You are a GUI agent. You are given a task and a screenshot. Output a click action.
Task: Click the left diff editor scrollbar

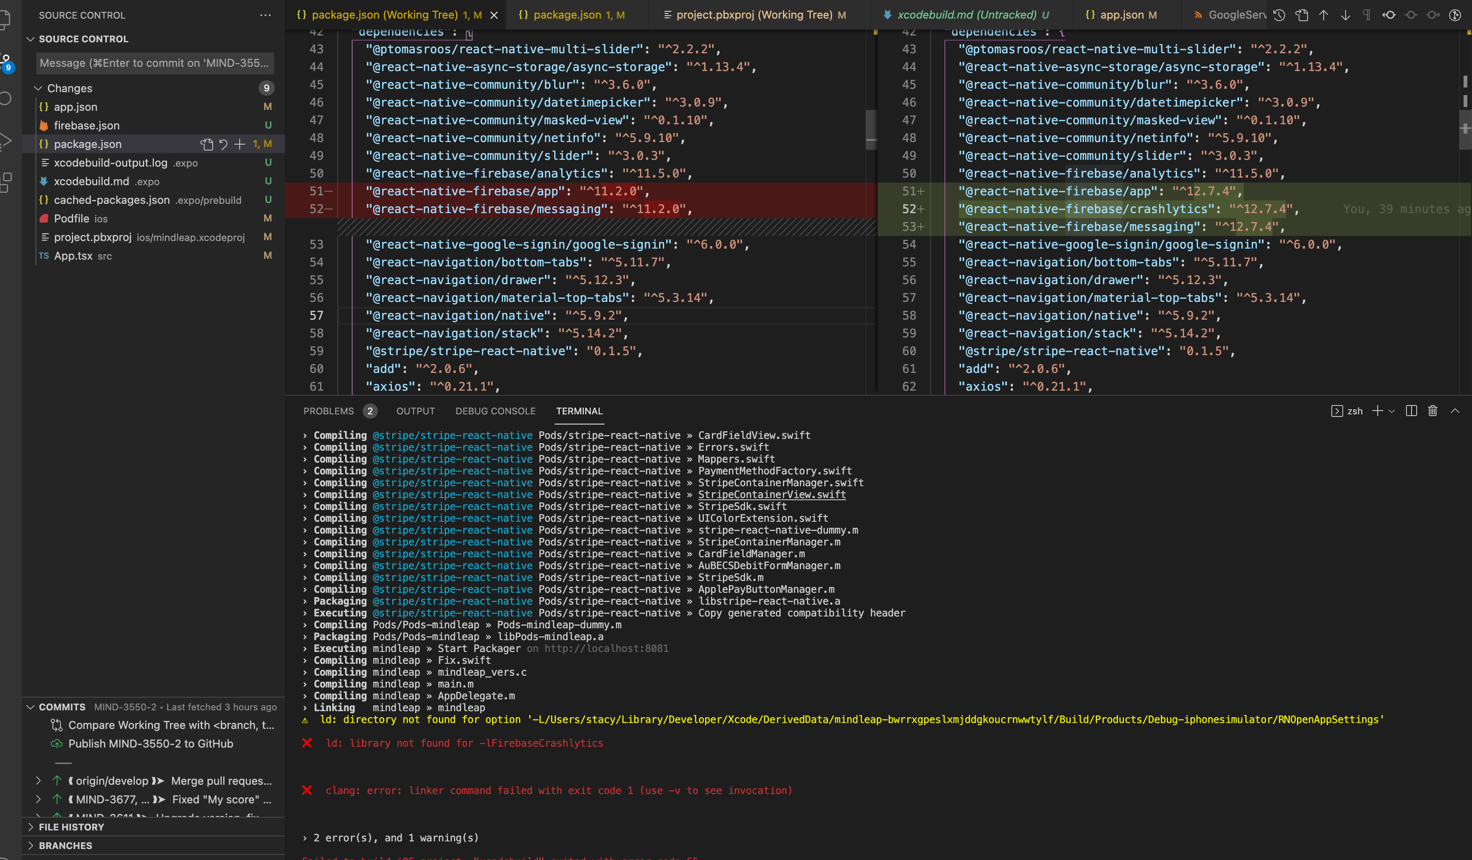[x=871, y=130]
